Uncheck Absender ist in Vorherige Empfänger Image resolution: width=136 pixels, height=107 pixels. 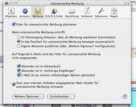tap(19, 71)
